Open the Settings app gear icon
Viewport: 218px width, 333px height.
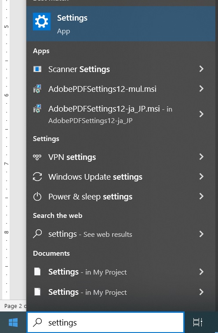pos(42,22)
